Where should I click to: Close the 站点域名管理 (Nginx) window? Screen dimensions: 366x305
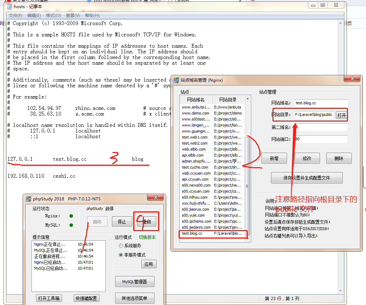(352, 78)
